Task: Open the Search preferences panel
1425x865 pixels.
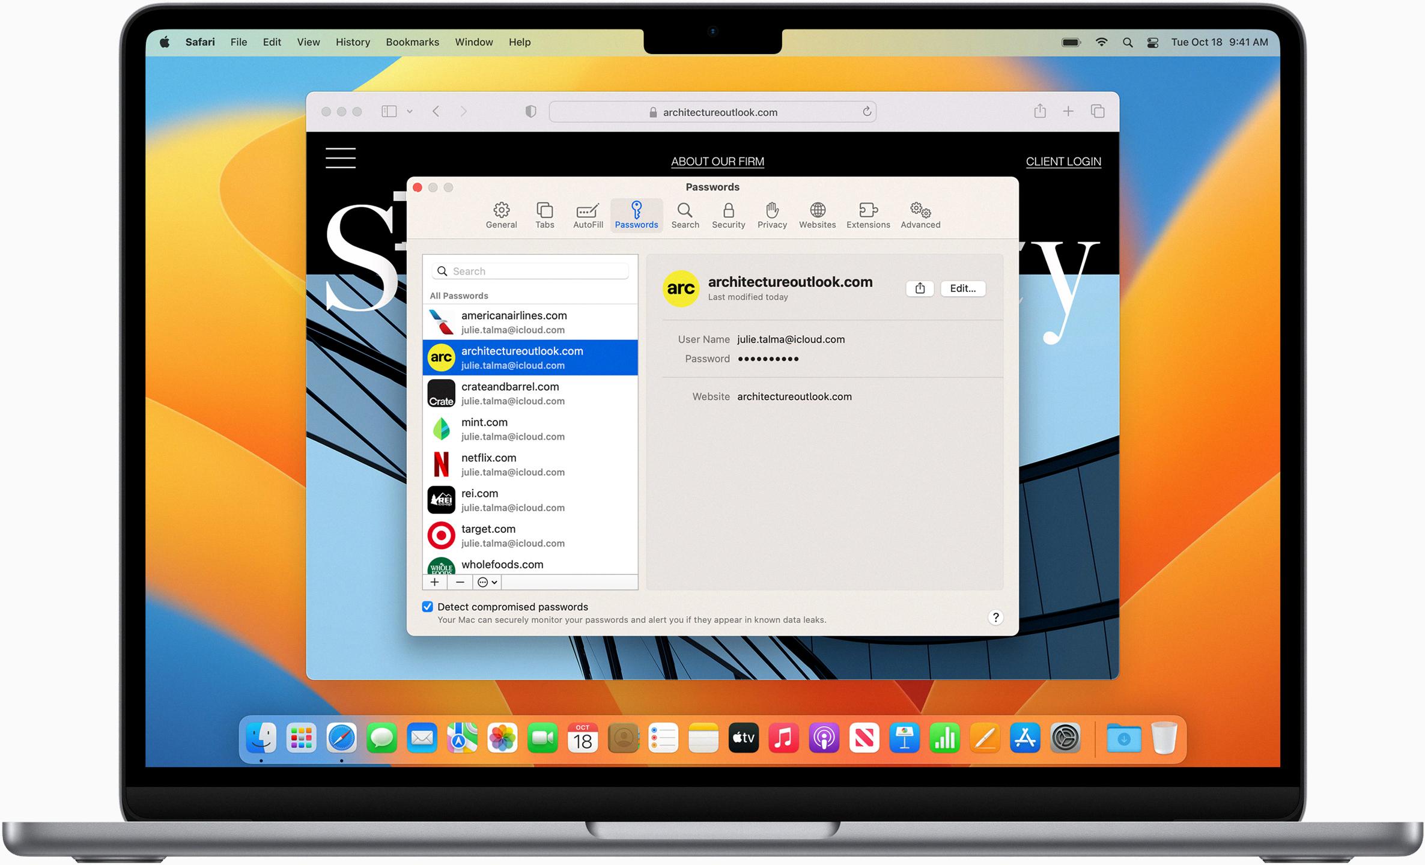Action: [684, 214]
